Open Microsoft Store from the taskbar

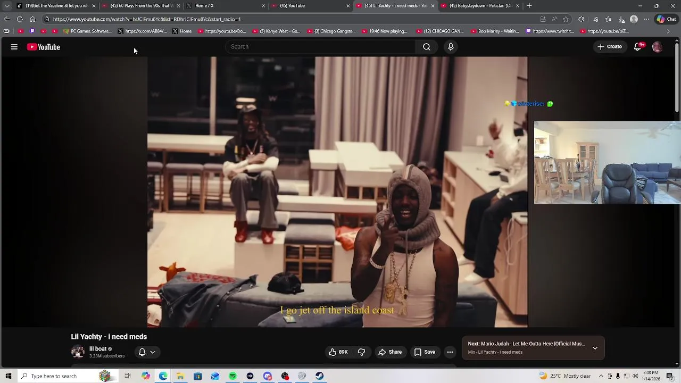tap(197, 376)
